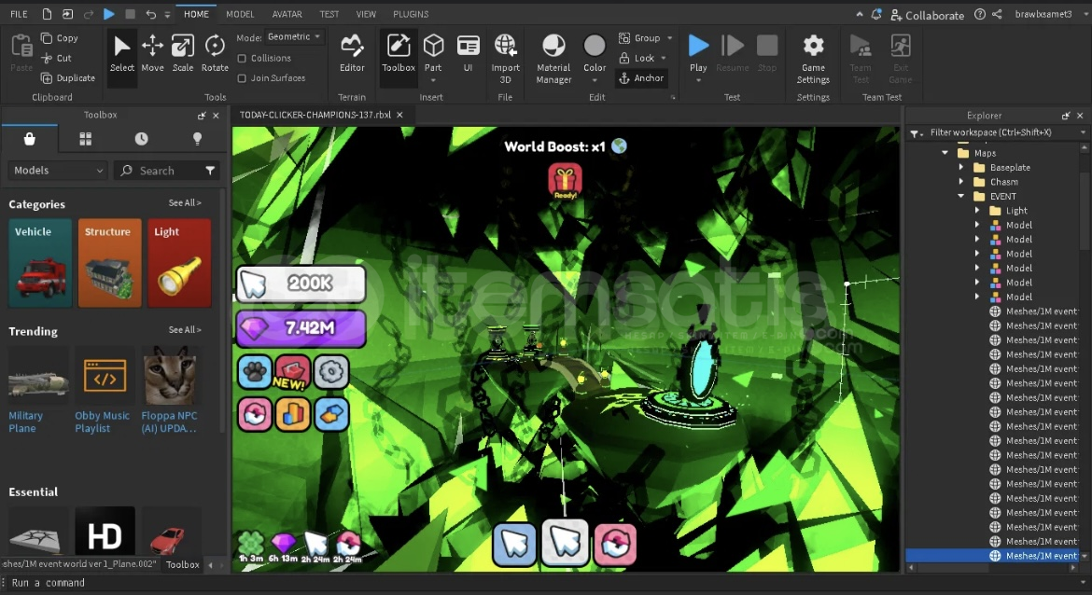The image size is (1092, 595).
Task: Select the Floppa NPC trending model
Action: coord(169,392)
